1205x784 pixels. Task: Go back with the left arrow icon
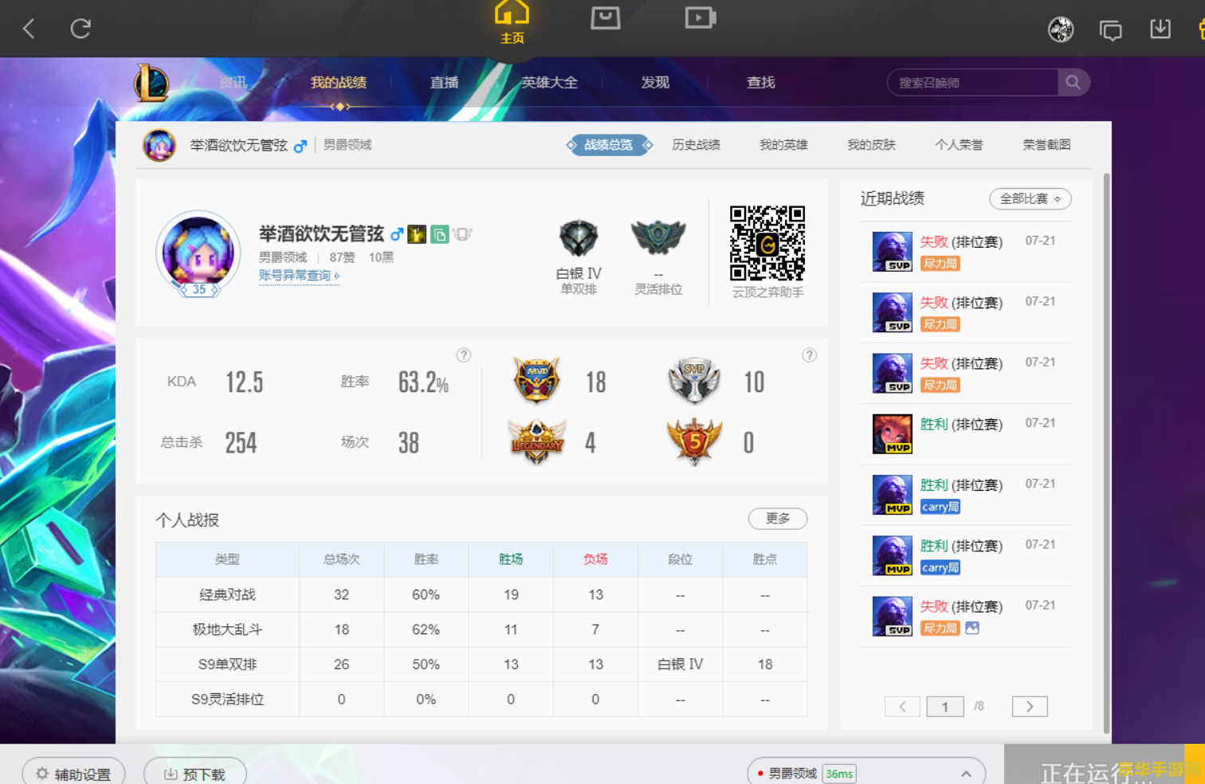pos(29,29)
